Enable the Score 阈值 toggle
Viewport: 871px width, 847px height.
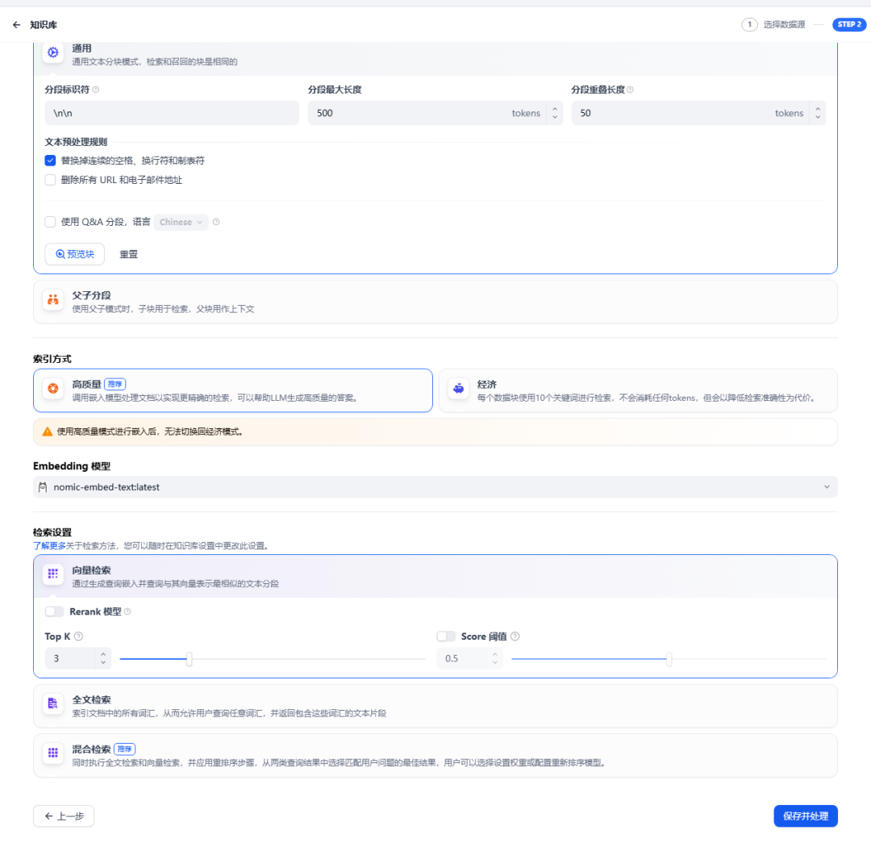[446, 636]
